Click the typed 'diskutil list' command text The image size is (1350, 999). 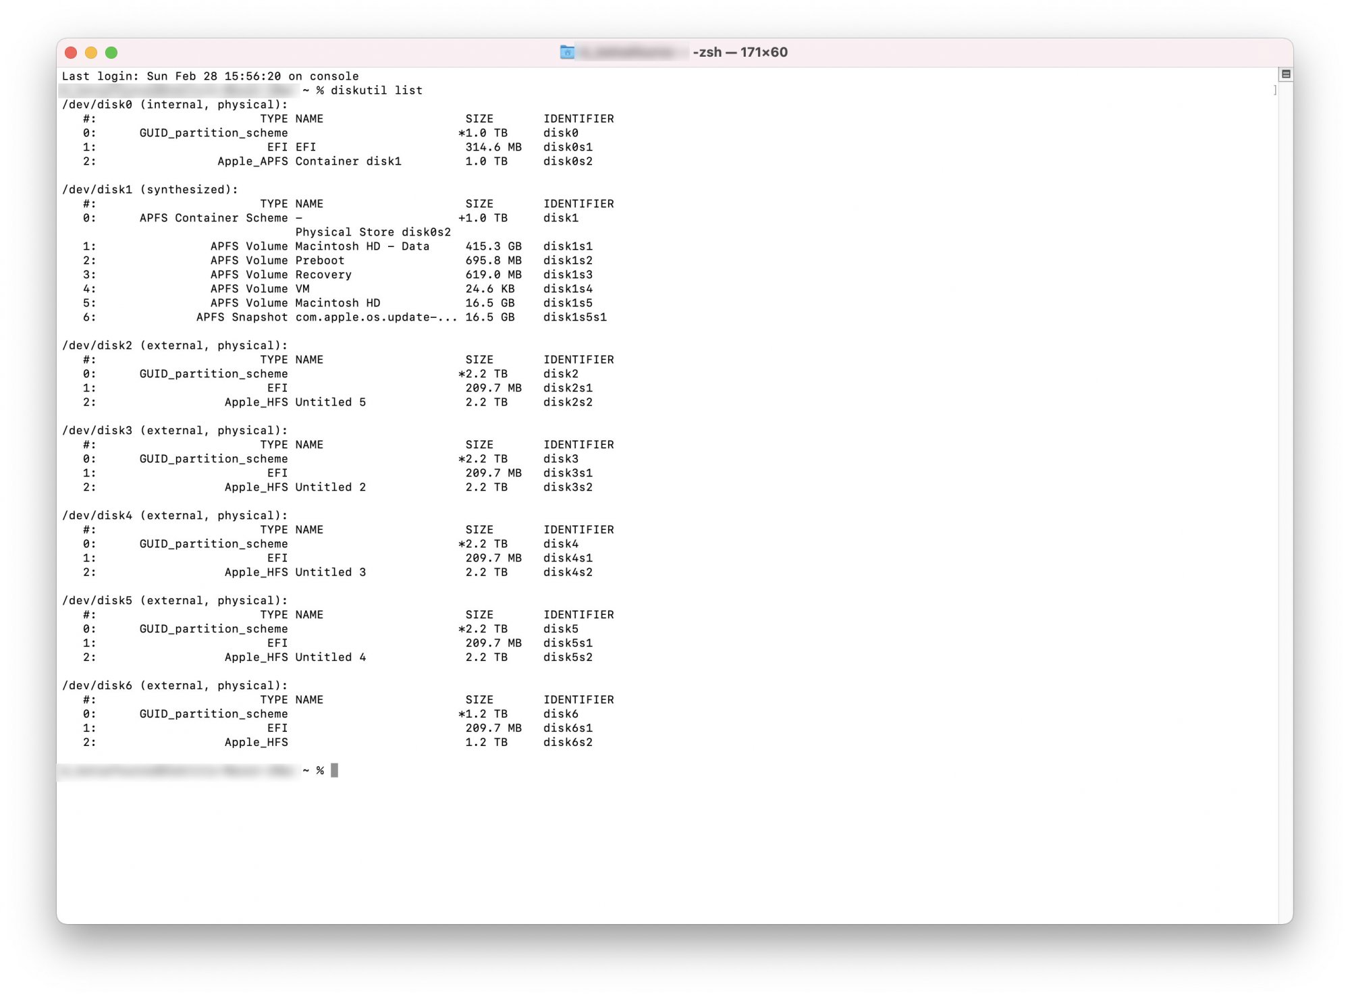point(377,90)
